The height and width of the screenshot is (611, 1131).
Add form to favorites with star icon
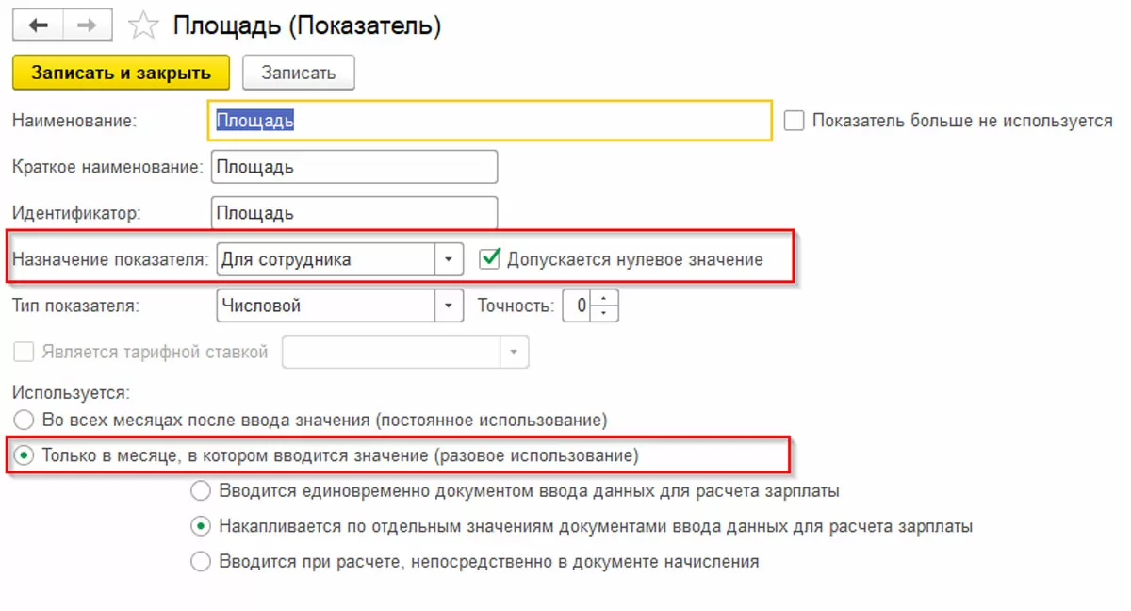(143, 26)
